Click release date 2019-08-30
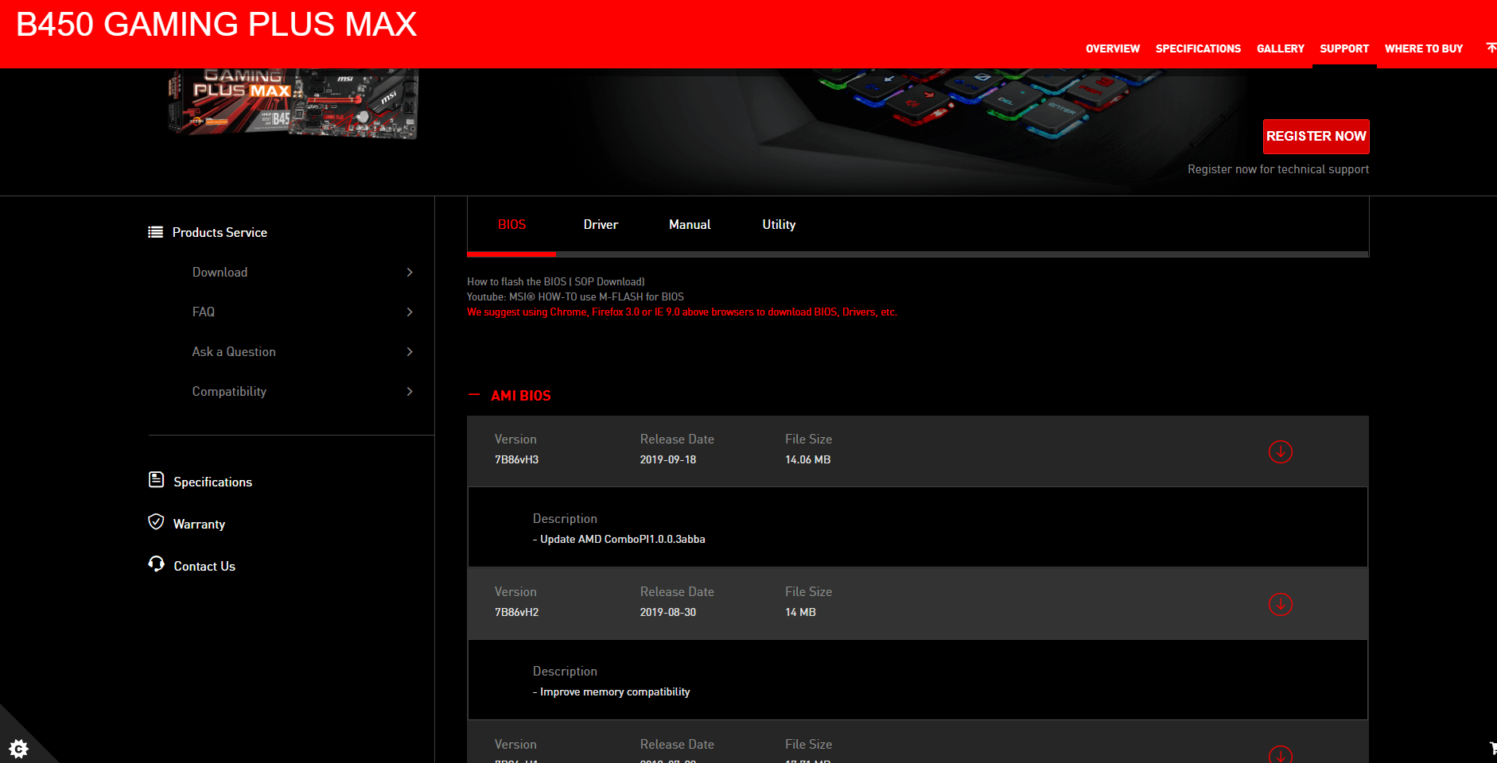Screen dimensions: 1497x763 coord(667,612)
